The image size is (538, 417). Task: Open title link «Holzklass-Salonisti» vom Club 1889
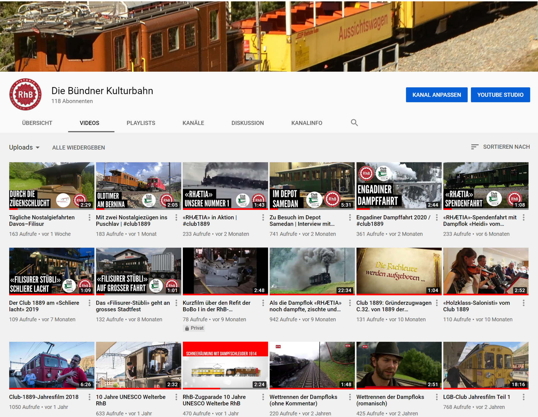tap(476, 306)
